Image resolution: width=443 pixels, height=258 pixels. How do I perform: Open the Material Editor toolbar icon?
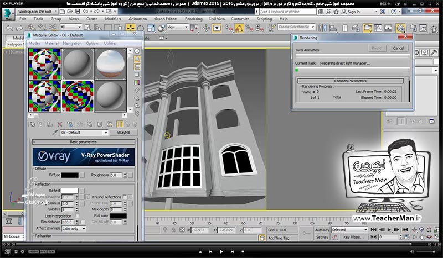(x=400, y=28)
